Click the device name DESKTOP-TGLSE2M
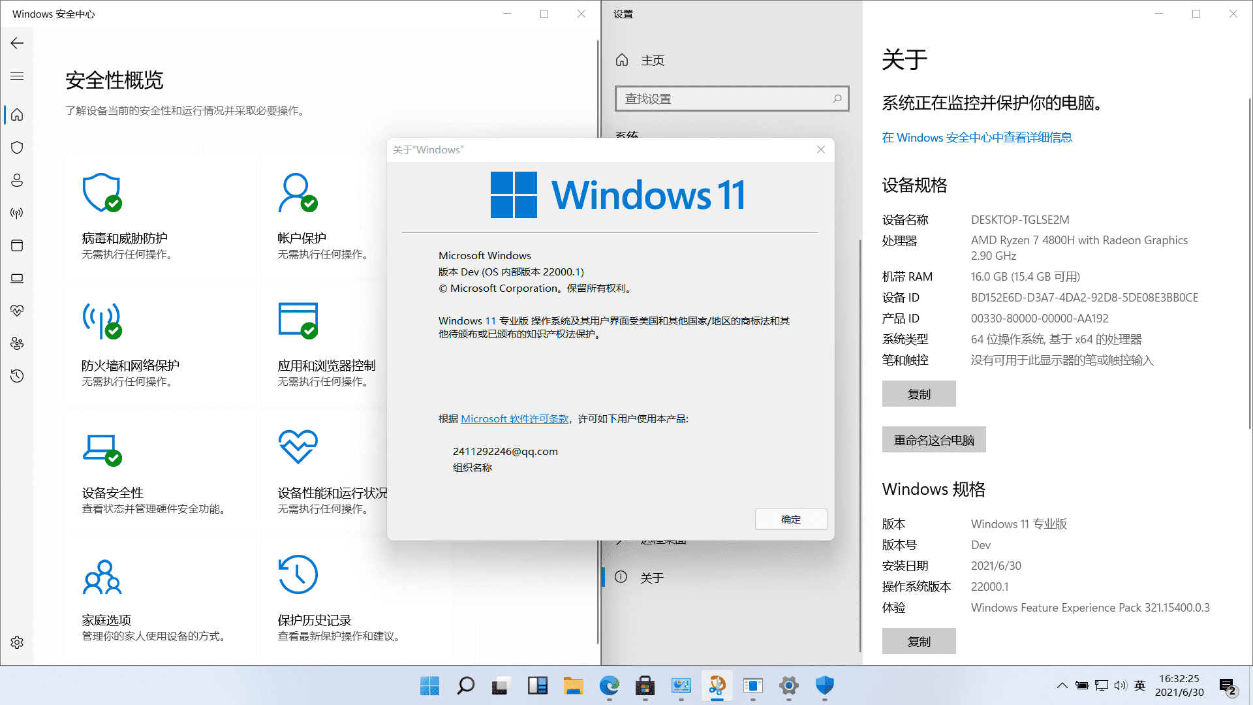 [1020, 220]
